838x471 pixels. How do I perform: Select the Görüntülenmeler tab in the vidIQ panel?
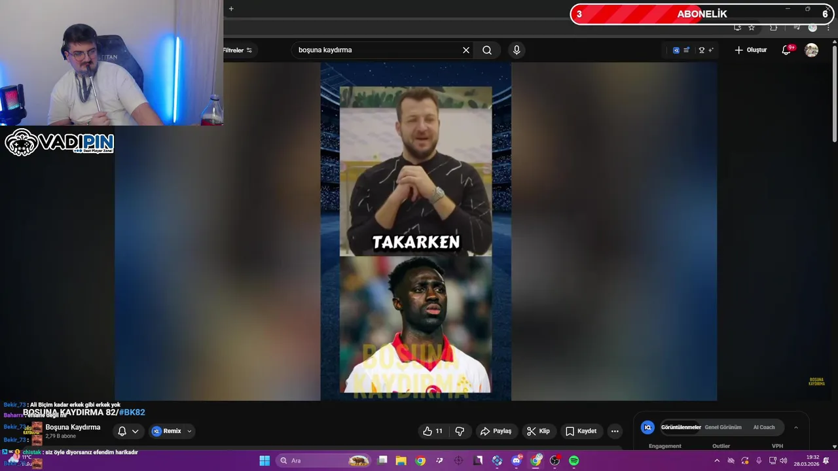coord(681,427)
